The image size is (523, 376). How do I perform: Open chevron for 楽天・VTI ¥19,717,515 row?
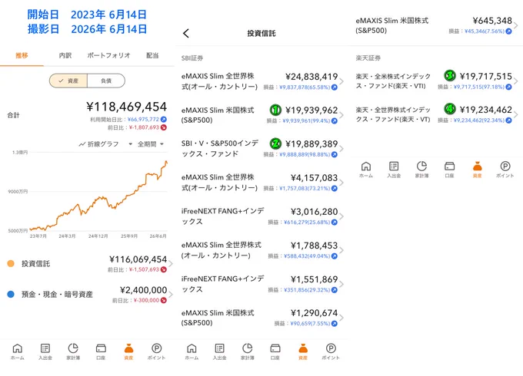pos(515,81)
